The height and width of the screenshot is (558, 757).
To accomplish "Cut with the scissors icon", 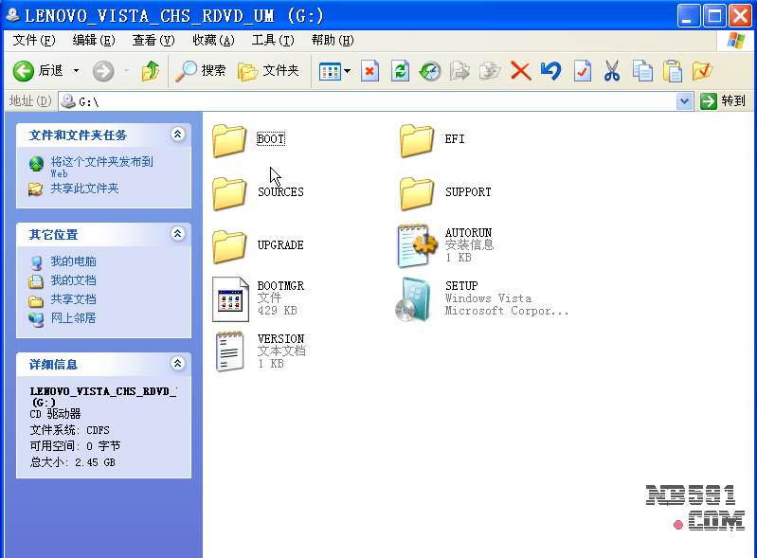I will tap(612, 71).
